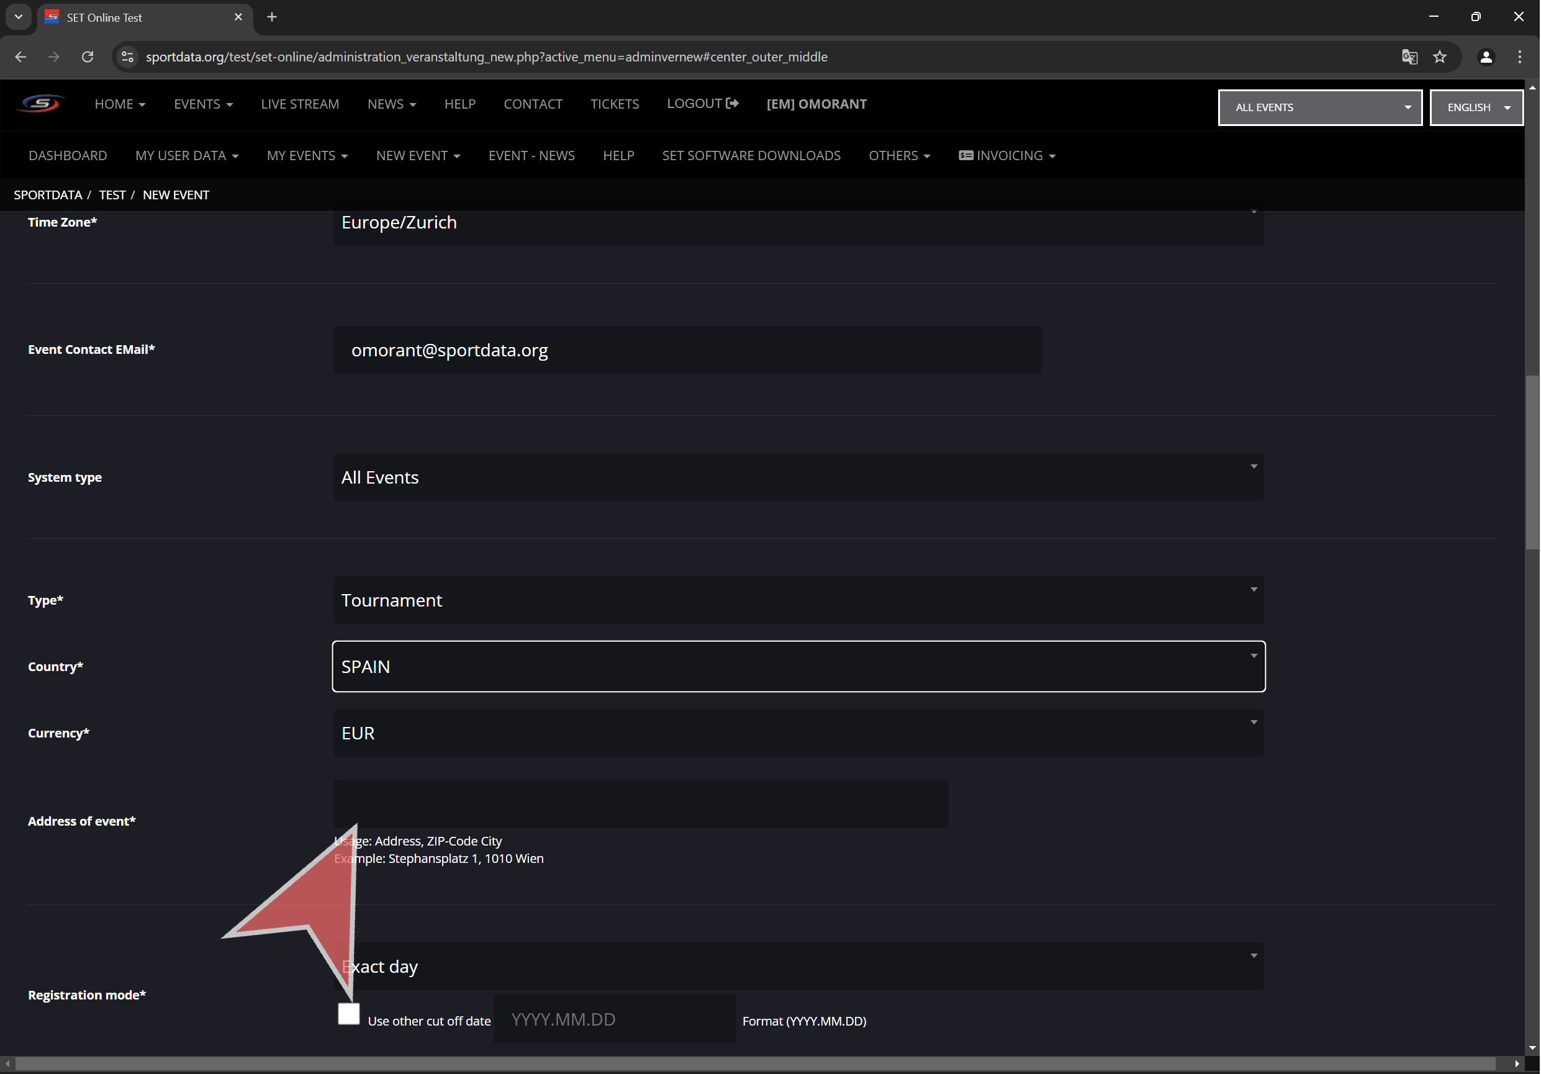
Task: Open Google Translate icon in address bar
Action: pos(1409,57)
